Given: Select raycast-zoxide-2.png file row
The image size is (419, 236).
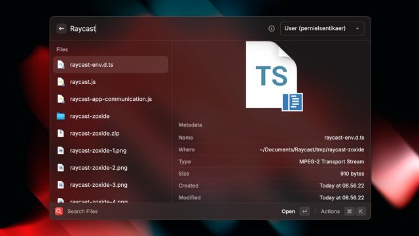Looking at the screenshot, I should pos(111,168).
